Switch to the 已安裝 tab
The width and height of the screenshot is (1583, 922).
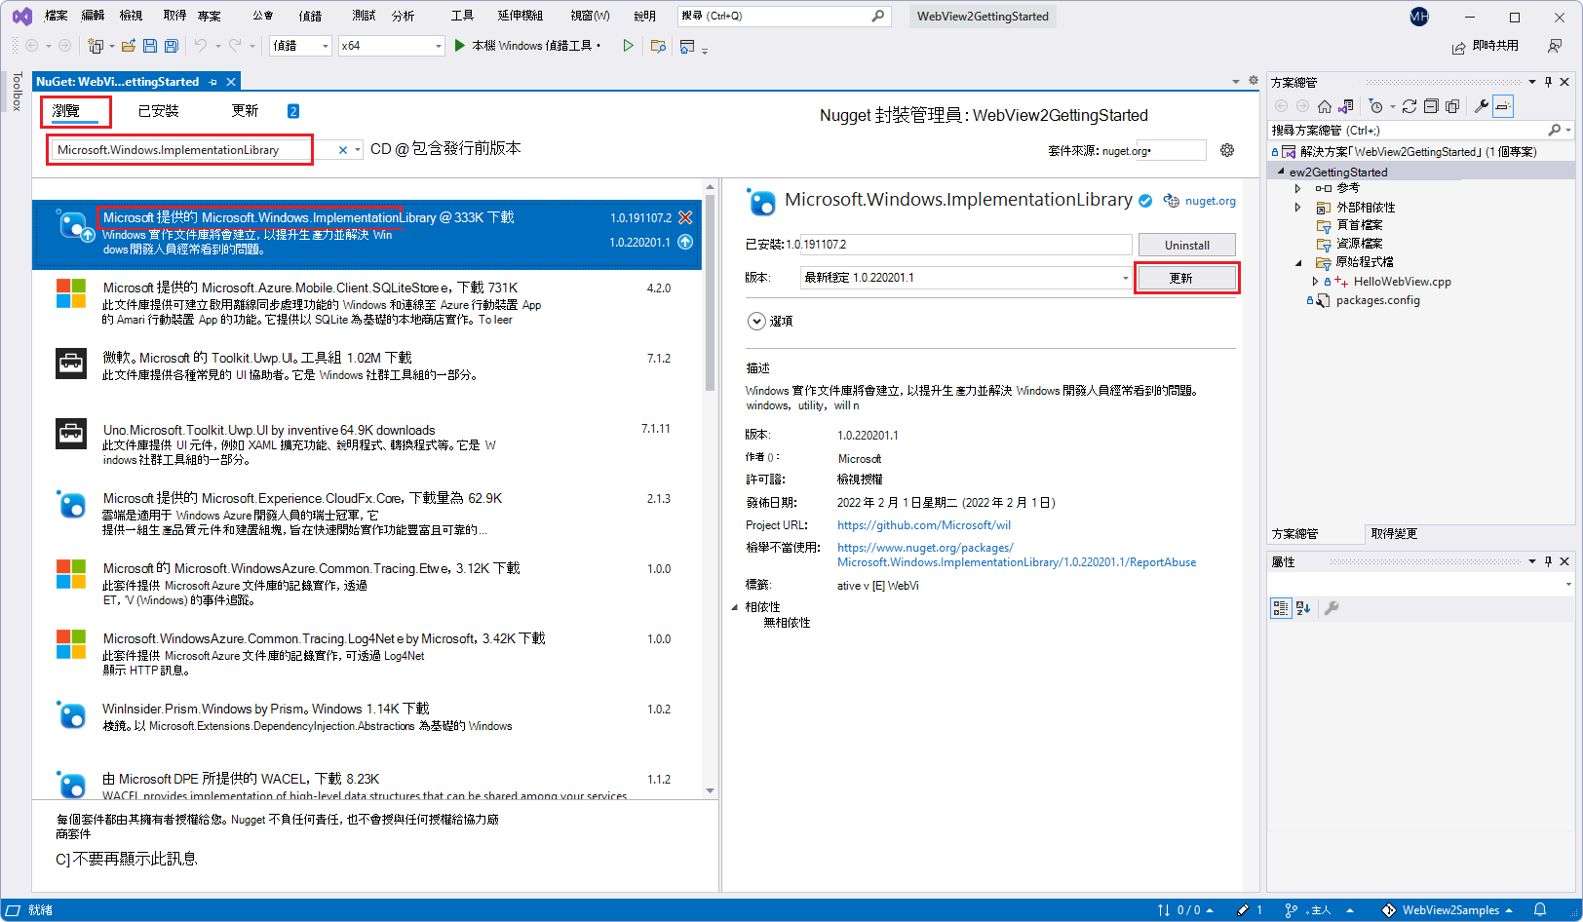pos(160,110)
